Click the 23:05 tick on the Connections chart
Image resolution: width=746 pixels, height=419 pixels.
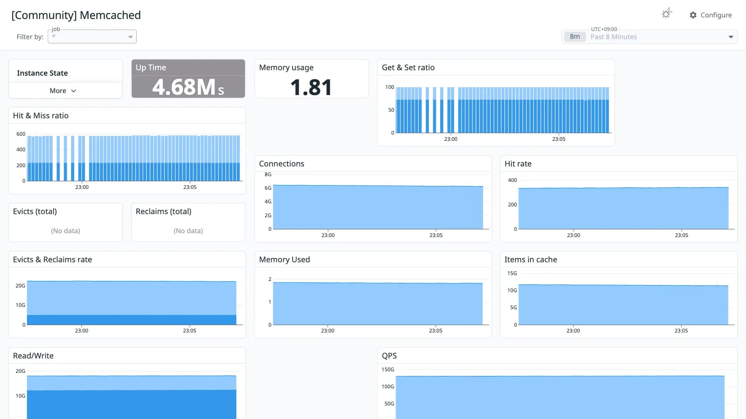pyautogui.click(x=436, y=235)
